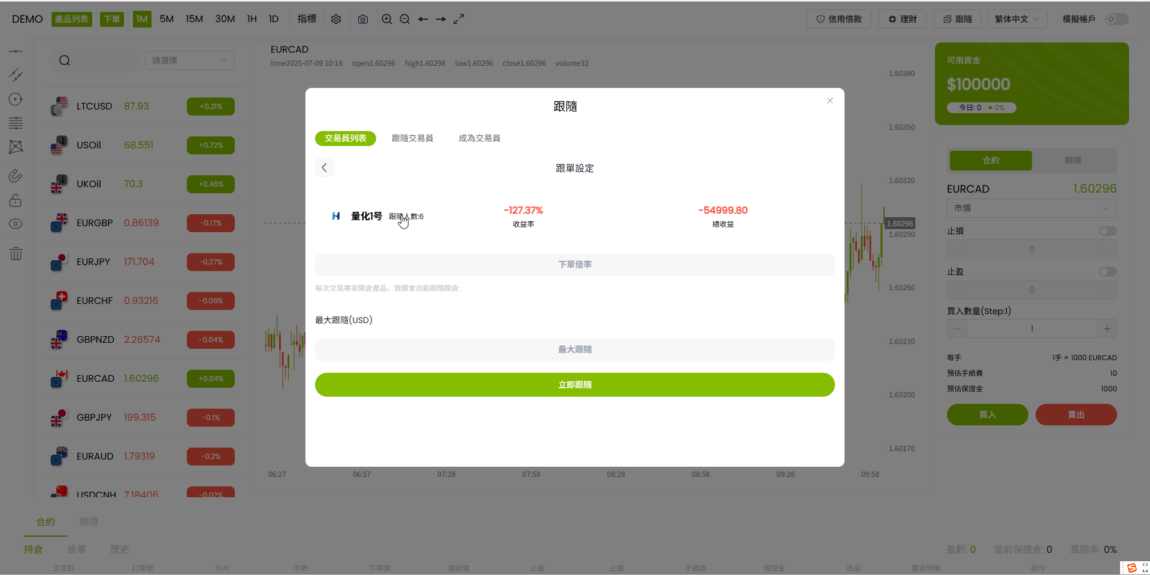Open the 市價 order type dropdown
The width and height of the screenshot is (1150, 575).
click(x=1031, y=208)
